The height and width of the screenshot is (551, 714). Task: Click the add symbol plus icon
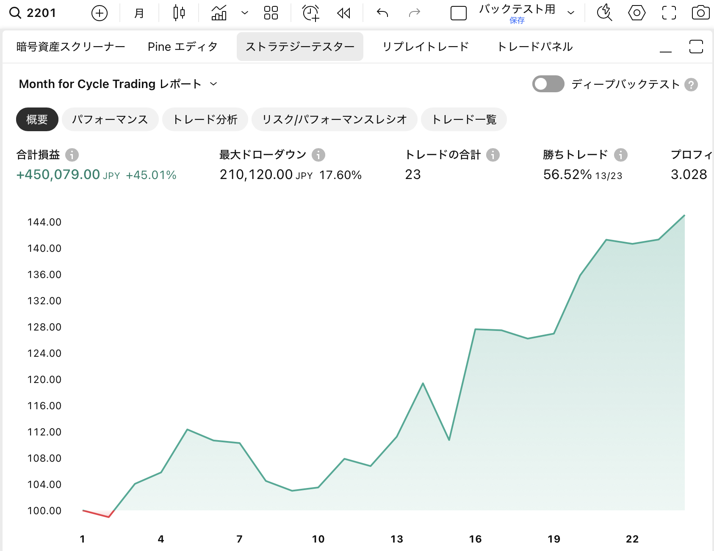(100, 13)
